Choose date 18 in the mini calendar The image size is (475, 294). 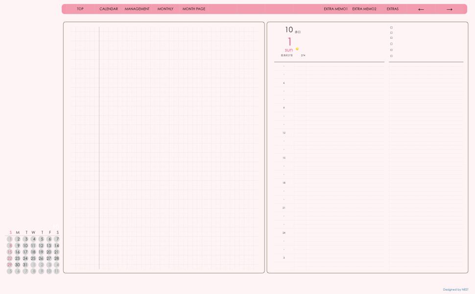33,252
